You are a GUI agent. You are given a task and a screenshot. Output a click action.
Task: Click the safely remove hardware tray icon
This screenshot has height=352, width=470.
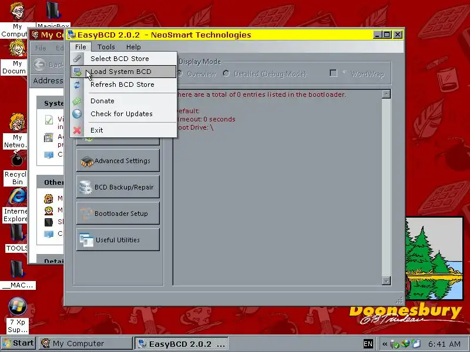[x=394, y=344]
